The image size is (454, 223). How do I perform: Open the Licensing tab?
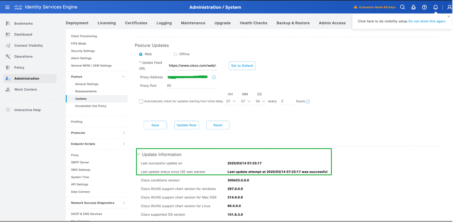pyautogui.click(x=106, y=23)
